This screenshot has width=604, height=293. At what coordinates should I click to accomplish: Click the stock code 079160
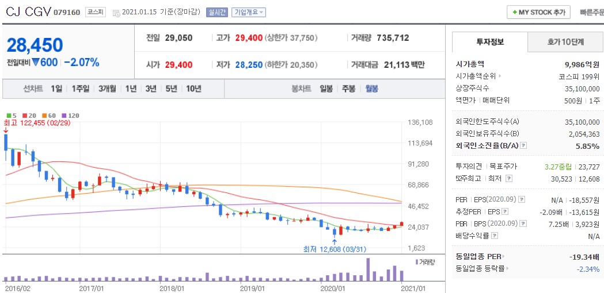67,13
